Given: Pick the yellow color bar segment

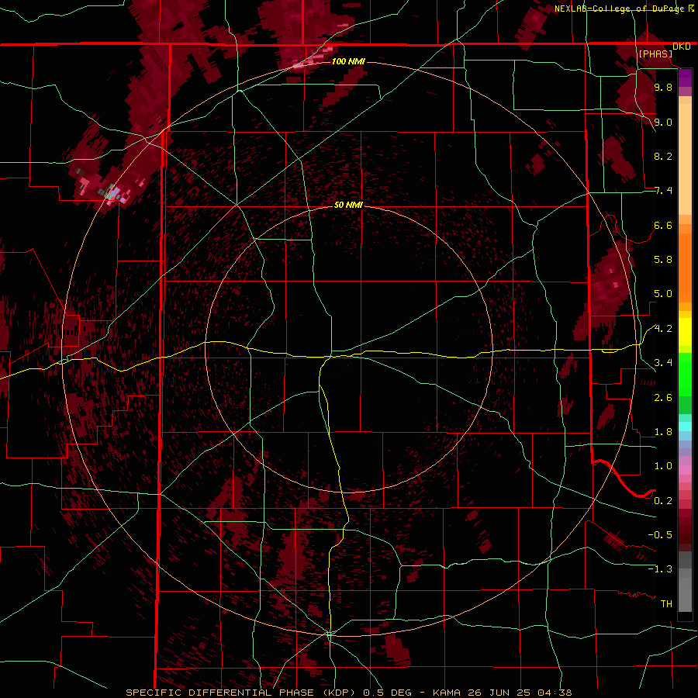Looking at the screenshot, I should point(685,332).
